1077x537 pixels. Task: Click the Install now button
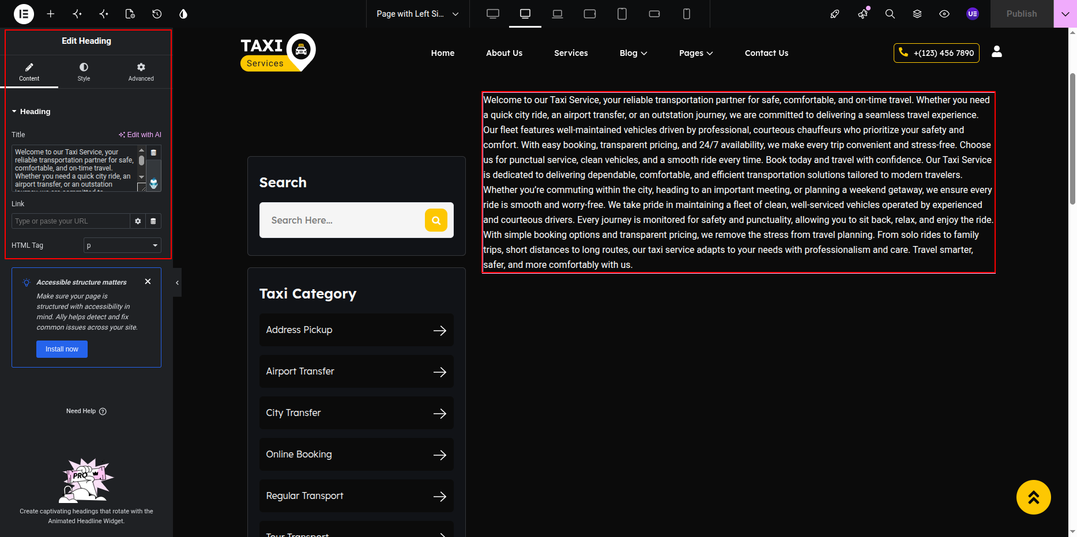pos(62,349)
